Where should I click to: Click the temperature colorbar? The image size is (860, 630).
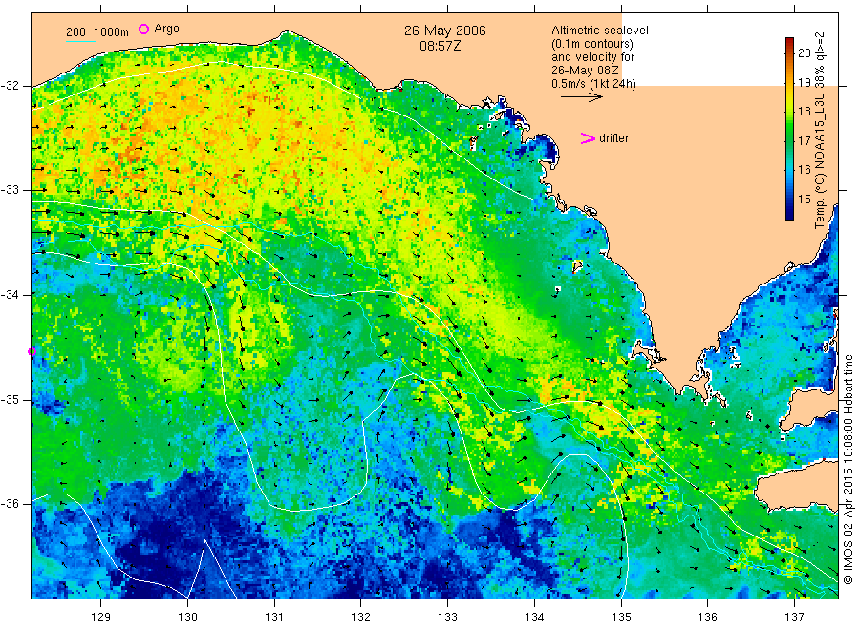789,129
